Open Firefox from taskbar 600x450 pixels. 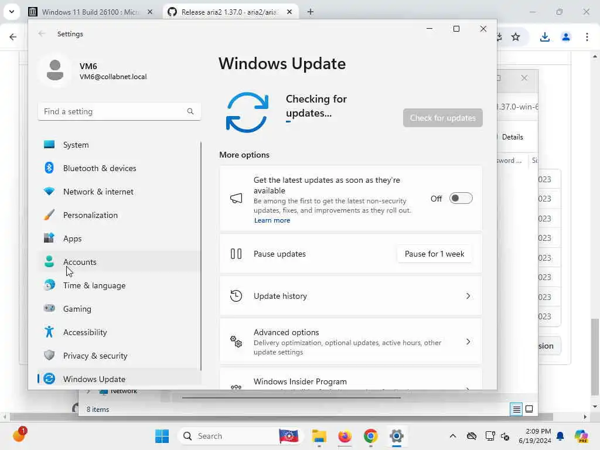click(x=345, y=436)
